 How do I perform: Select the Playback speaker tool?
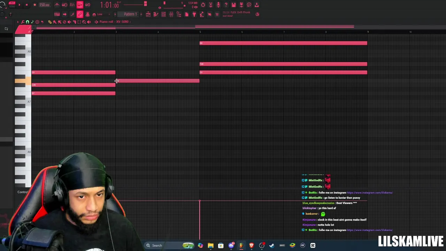(89, 22)
